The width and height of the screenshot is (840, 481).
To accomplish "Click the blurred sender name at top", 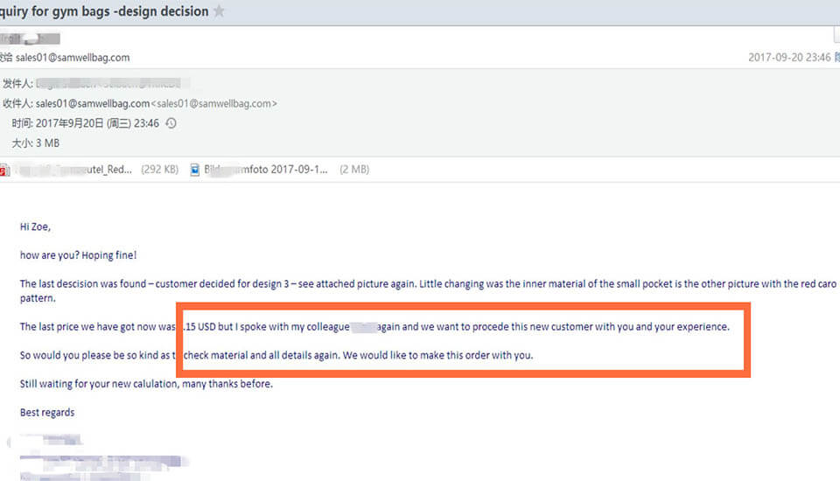I will [x=31, y=39].
